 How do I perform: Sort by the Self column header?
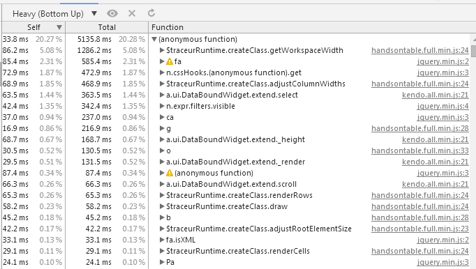(34, 27)
